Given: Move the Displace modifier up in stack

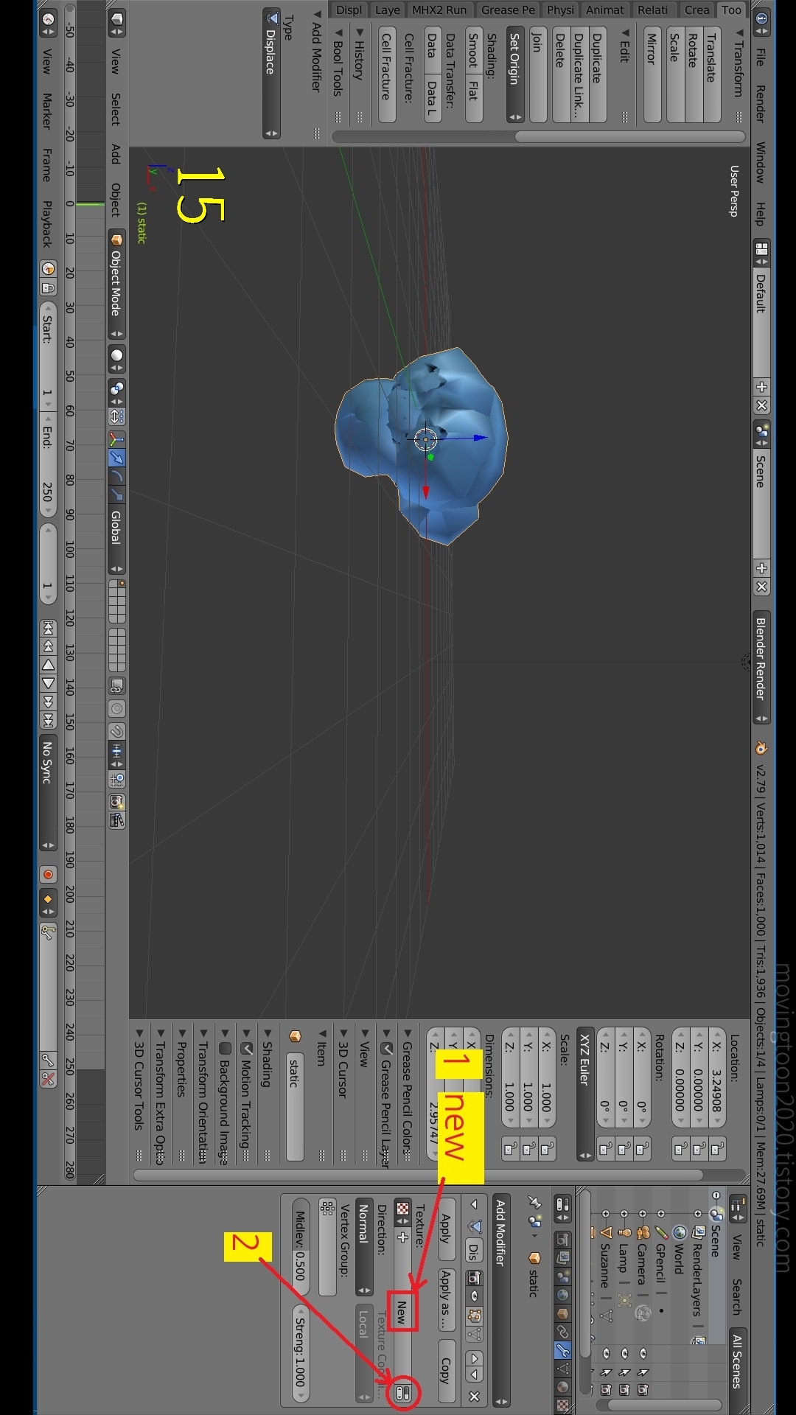Looking at the screenshot, I should 474,1358.
